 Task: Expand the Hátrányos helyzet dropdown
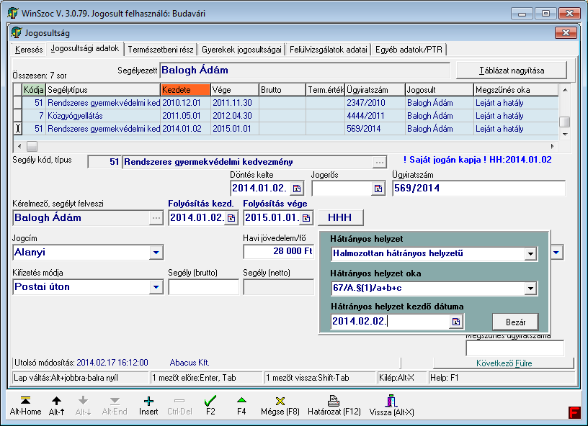coord(530,254)
